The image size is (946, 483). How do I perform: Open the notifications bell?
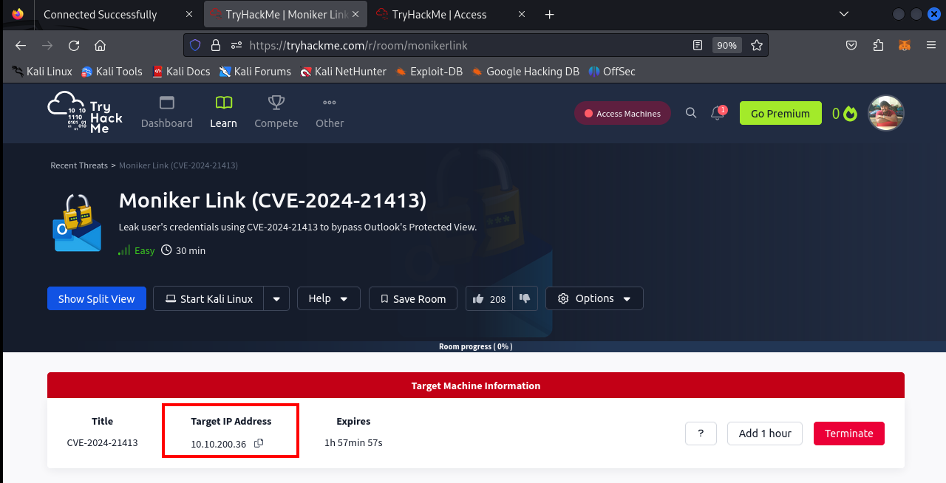click(717, 113)
